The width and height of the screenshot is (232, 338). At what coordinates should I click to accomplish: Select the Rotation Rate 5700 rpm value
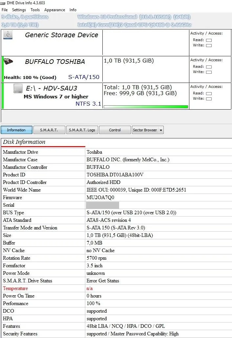[x=96, y=258]
